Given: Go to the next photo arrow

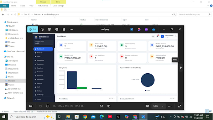Looking at the screenshot, I should 181,68.
